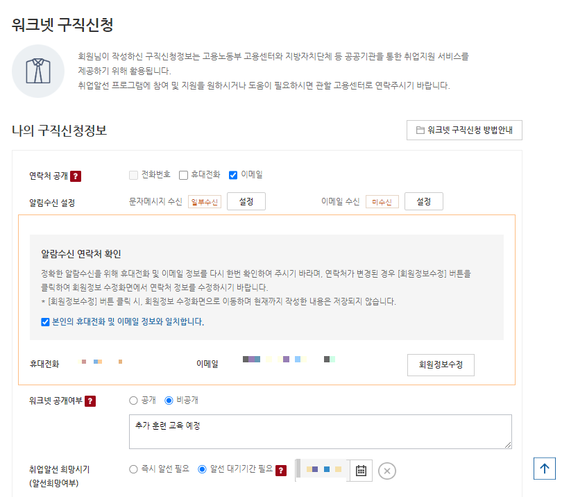Click the scroll-to-top arrow button
This screenshot has height=497, width=587.
tap(544, 469)
